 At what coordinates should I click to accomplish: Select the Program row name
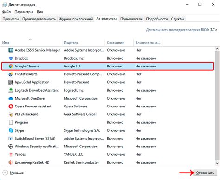pos(21,122)
